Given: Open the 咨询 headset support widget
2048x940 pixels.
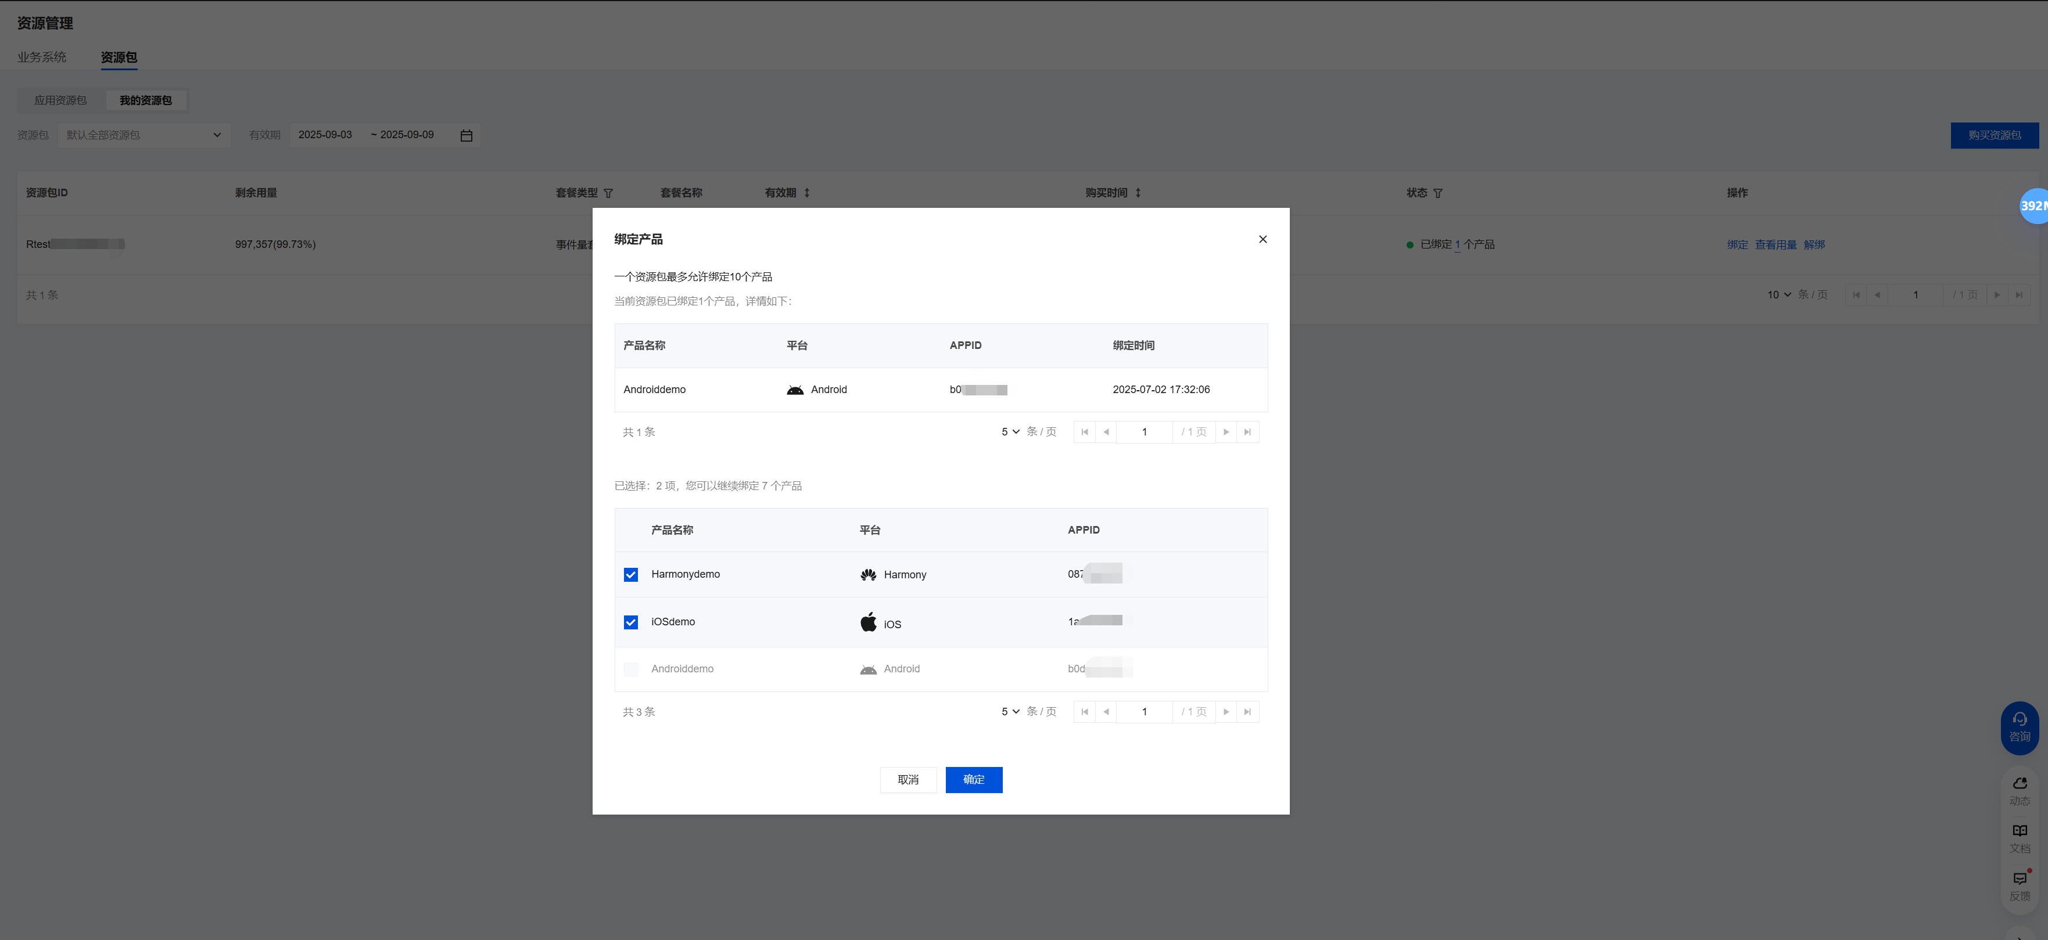Looking at the screenshot, I should 2020,727.
